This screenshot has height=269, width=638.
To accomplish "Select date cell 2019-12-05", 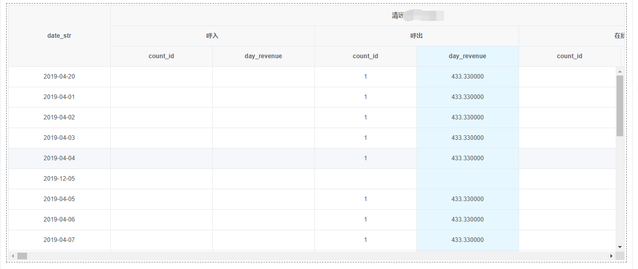I will pos(59,179).
